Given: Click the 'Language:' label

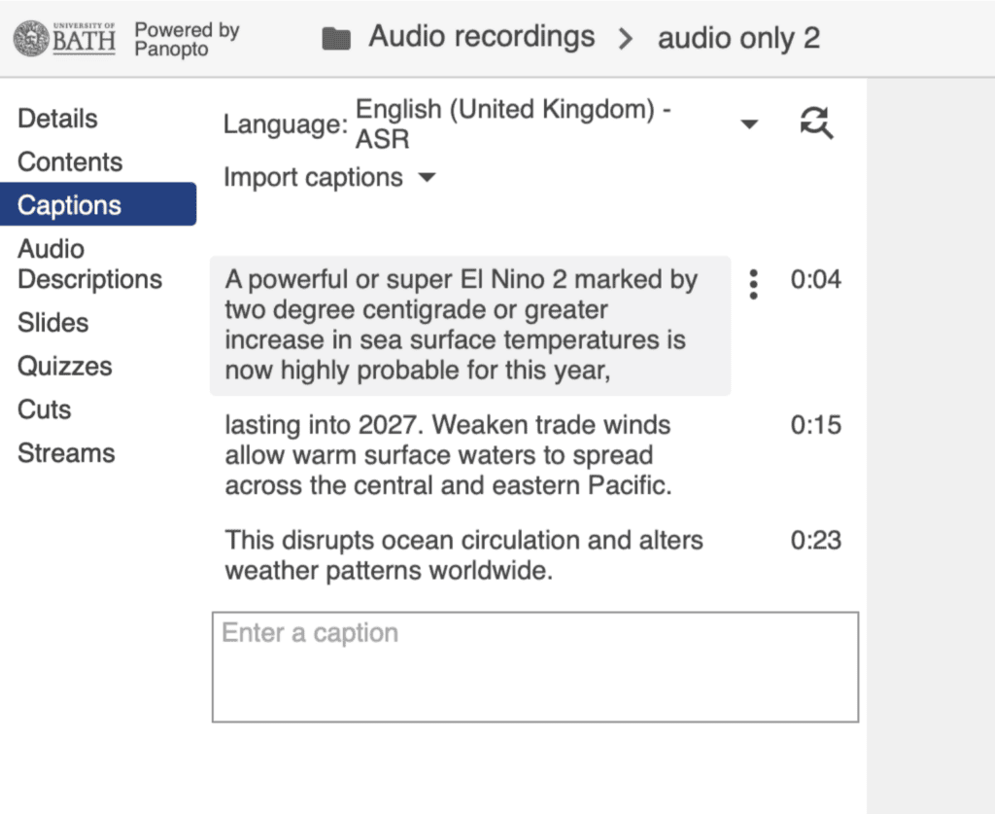Looking at the screenshot, I should 286,124.
